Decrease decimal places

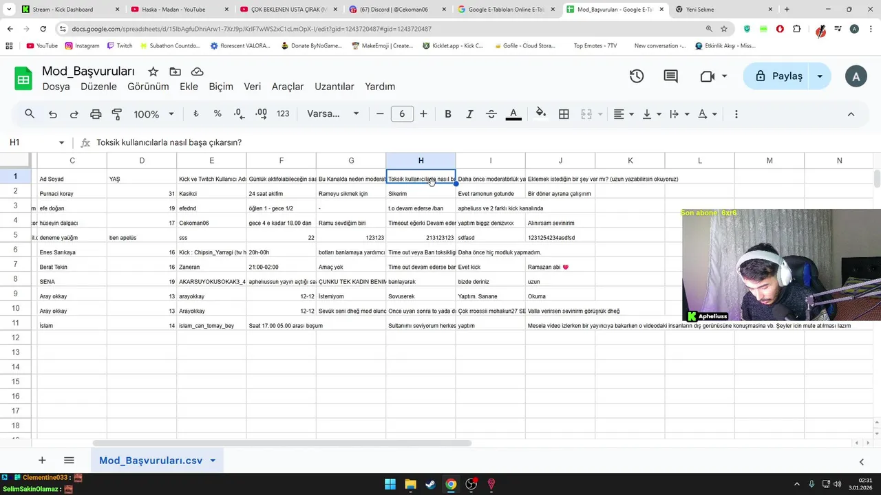239,114
